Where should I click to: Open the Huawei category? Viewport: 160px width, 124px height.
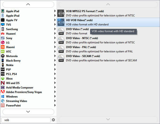point(28,34)
